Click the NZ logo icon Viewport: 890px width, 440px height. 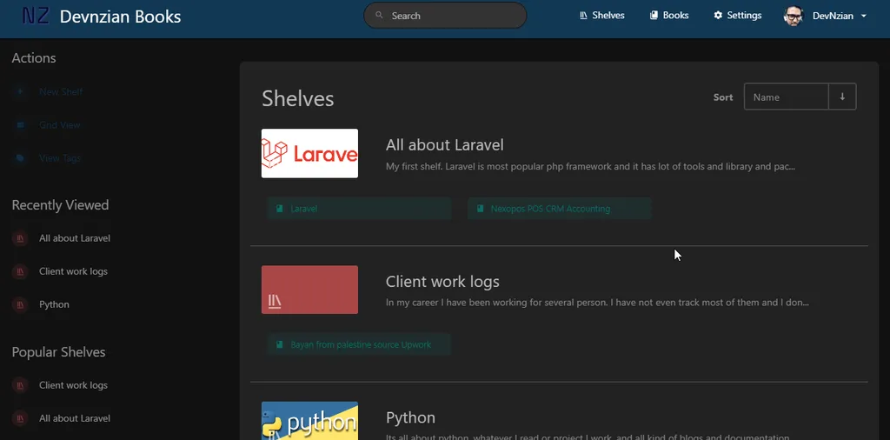(36, 16)
